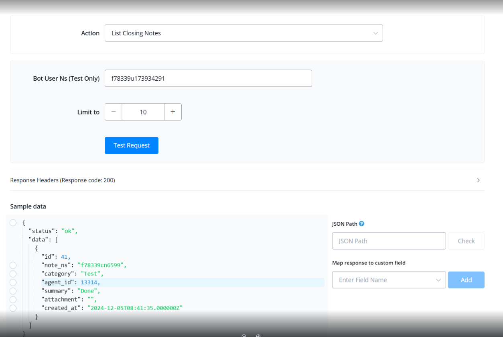Select the radio circle beside the root brace
503x337 pixels.
pyautogui.click(x=13, y=223)
